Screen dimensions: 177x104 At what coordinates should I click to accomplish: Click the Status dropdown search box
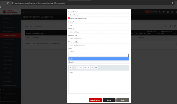[x=99, y=55]
